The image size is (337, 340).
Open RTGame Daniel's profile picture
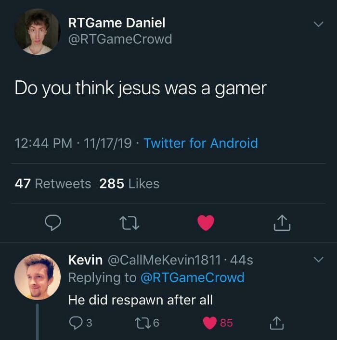[37, 32]
